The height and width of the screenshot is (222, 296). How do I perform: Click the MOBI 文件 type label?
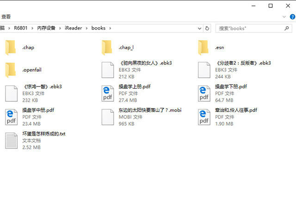click(130, 117)
